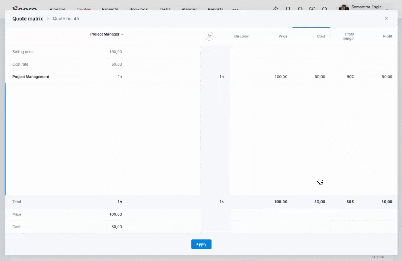Edit Project Management hours under Project Manager

(x=120, y=77)
